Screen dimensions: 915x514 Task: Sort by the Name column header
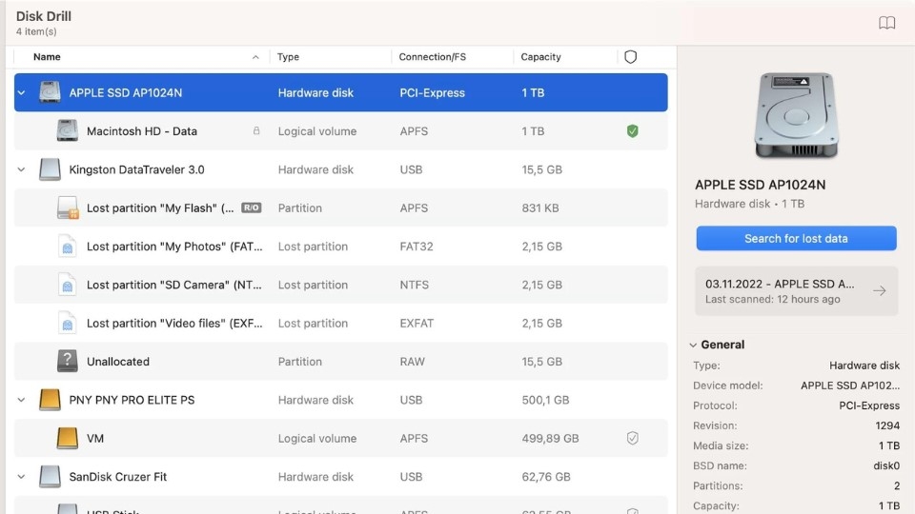pyautogui.click(x=48, y=57)
